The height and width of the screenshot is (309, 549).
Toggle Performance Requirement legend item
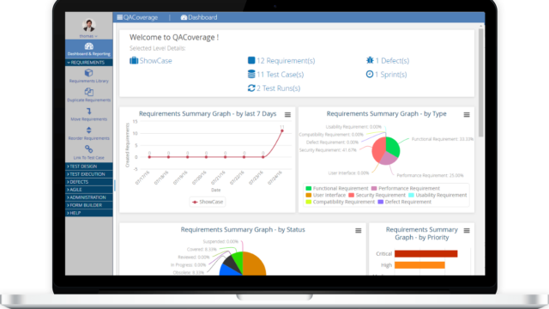point(406,188)
